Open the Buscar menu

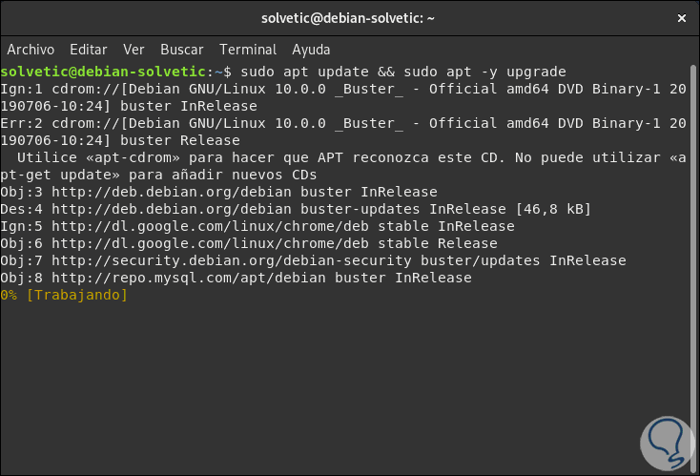182,49
